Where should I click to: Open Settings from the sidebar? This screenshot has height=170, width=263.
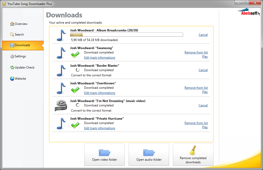point(20,56)
